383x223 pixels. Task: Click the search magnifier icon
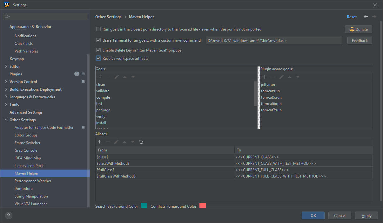pyautogui.click(x=7, y=17)
